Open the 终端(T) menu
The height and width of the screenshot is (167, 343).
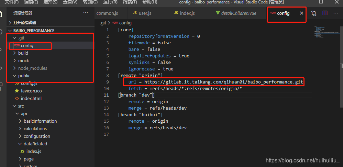pos(130,2)
